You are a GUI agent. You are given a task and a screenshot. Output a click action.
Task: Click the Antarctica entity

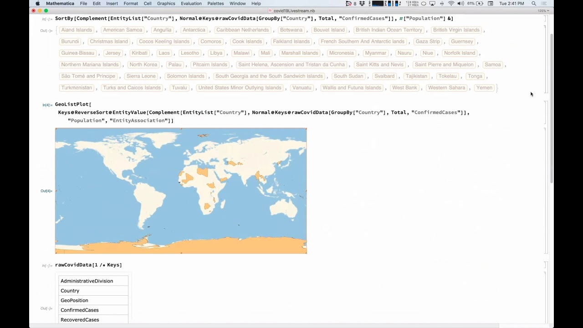[194, 30]
